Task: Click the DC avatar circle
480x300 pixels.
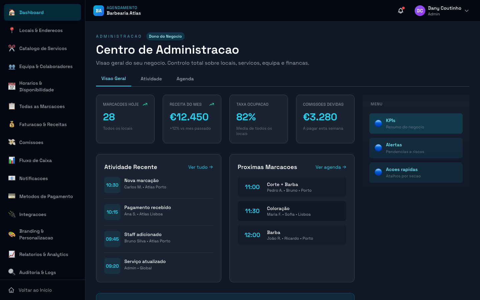Action: point(420,11)
